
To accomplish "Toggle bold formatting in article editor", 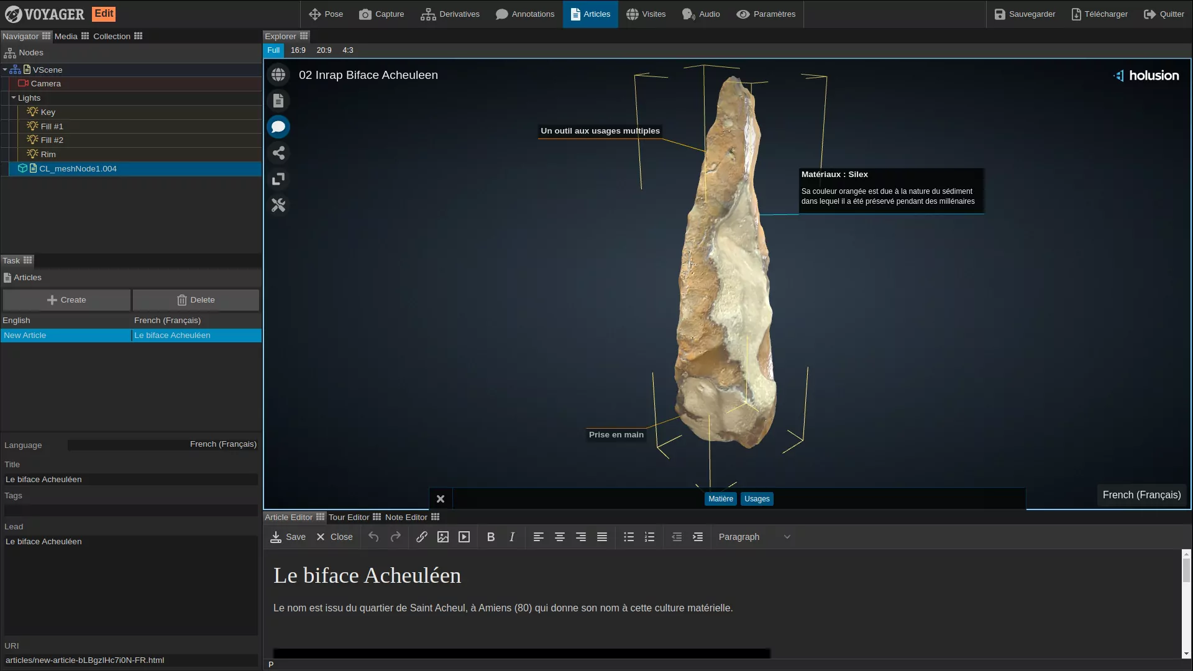I will 490,537.
